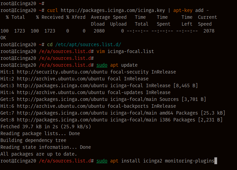Click the underlined sudo in apt install
This screenshot has width=237, height=170.
pos(102,161)
